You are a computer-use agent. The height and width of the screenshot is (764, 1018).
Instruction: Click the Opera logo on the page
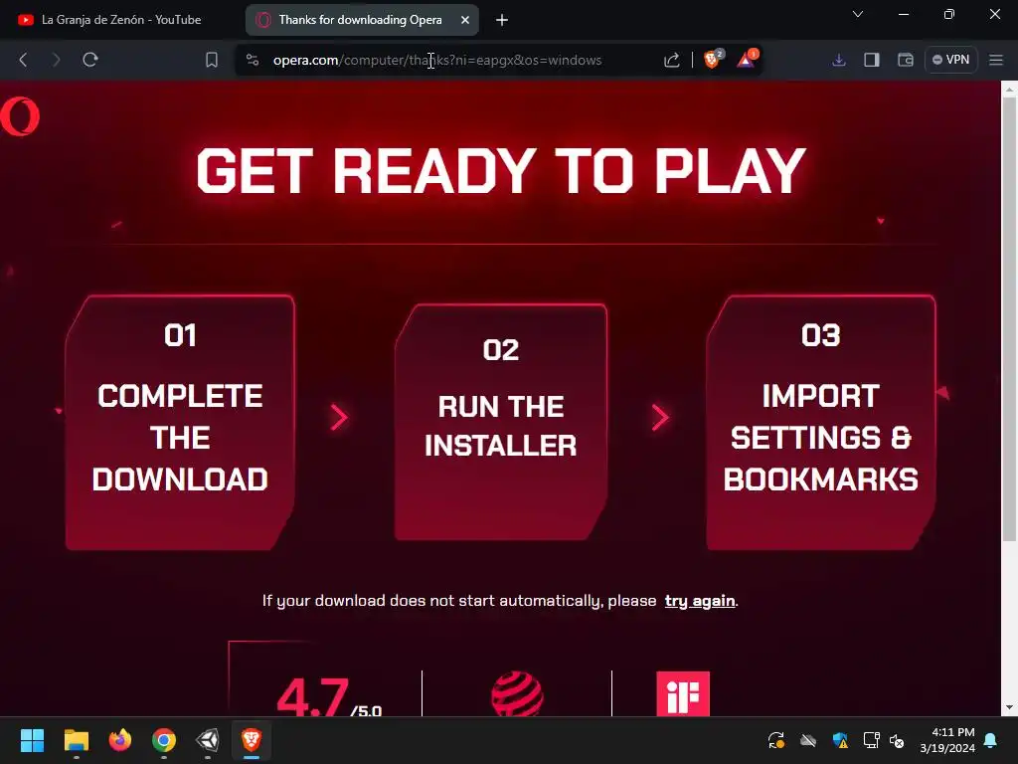(x=20, y=116)
